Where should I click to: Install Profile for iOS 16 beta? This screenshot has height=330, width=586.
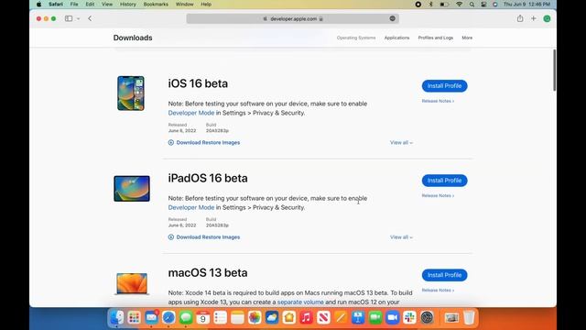[444, 85]
